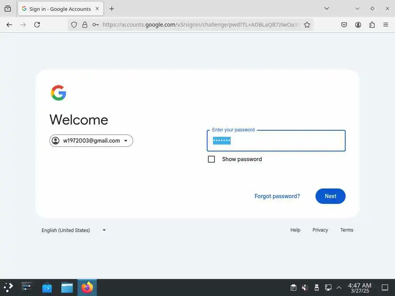The height and width of the screenshot is (296, 395).
Task: Select the Sign in - Google Accounts tab
Action: [x=61, y=9]
